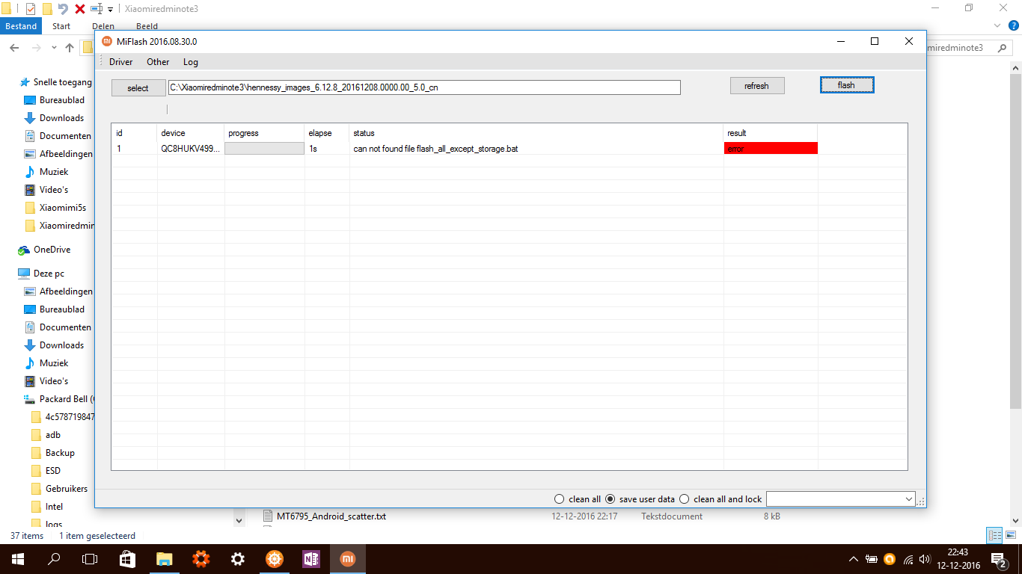Click the MiFlash title bar logo icon
This screenshot has width=1022, height=574.
click(106, 41)
